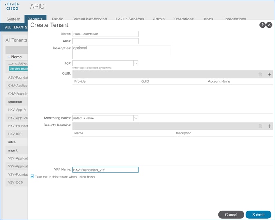Toggle 'Take me to this tenant' checkbox

(x=32, y=176)
